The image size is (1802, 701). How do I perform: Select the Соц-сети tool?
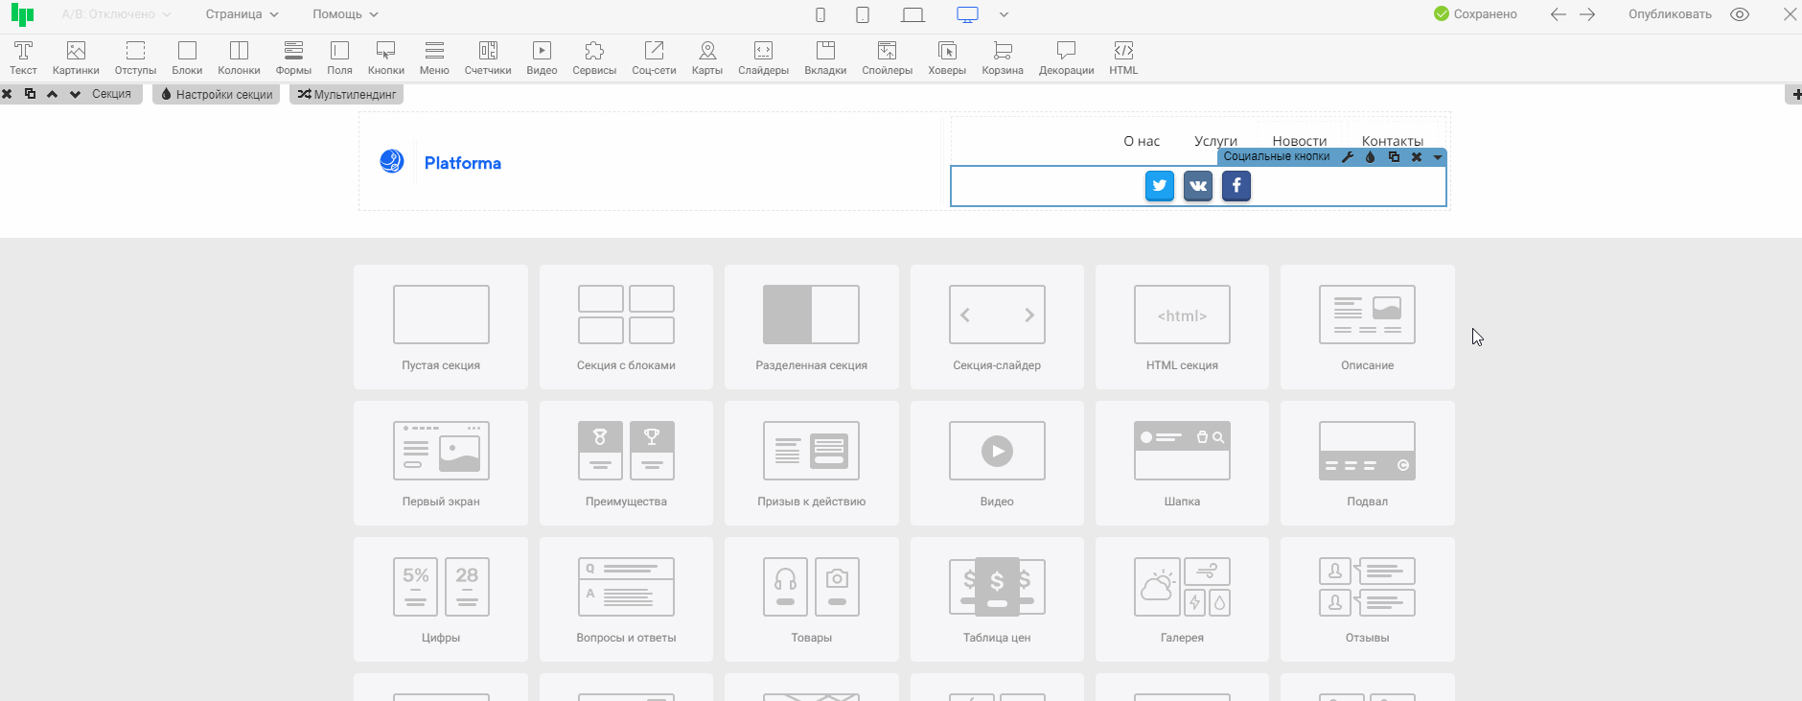pos(654,58)
